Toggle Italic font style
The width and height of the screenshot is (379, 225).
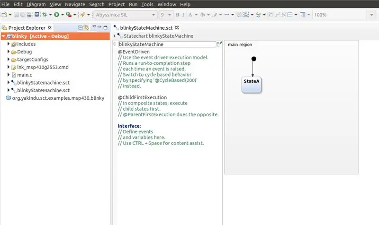tap(183, 15)
